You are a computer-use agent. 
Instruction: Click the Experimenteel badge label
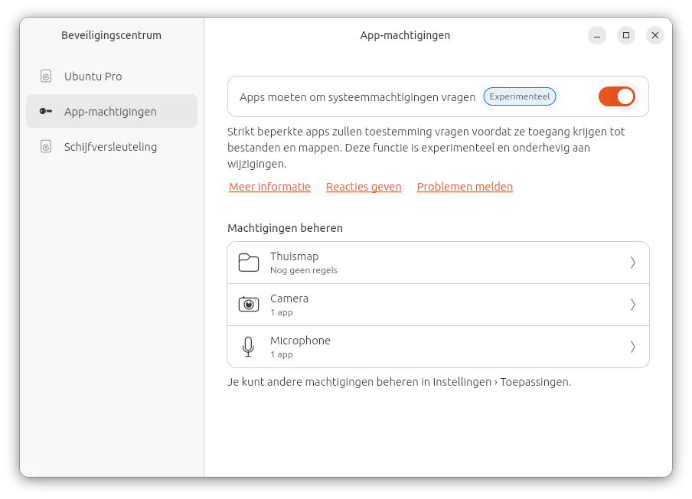click(x=520, y=96)
